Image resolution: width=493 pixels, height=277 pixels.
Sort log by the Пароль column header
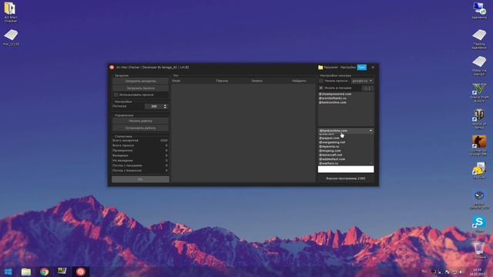(x=222, y=81)
